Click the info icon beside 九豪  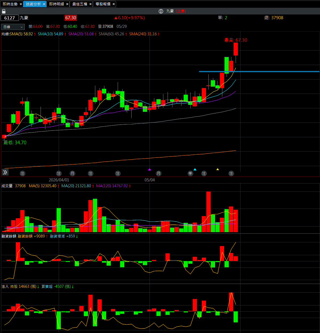coord(161,11)
